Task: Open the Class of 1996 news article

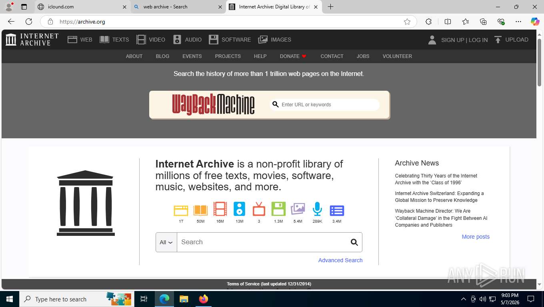Action: coord(436,179)
